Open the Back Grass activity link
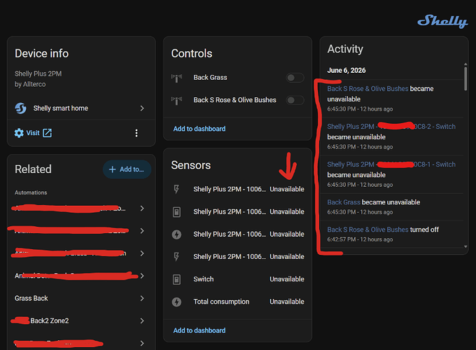 [x=344, y=202]
